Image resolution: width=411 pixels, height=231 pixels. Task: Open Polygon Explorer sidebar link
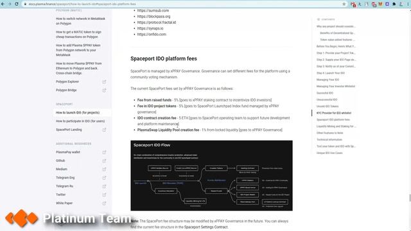click(67, 81)
